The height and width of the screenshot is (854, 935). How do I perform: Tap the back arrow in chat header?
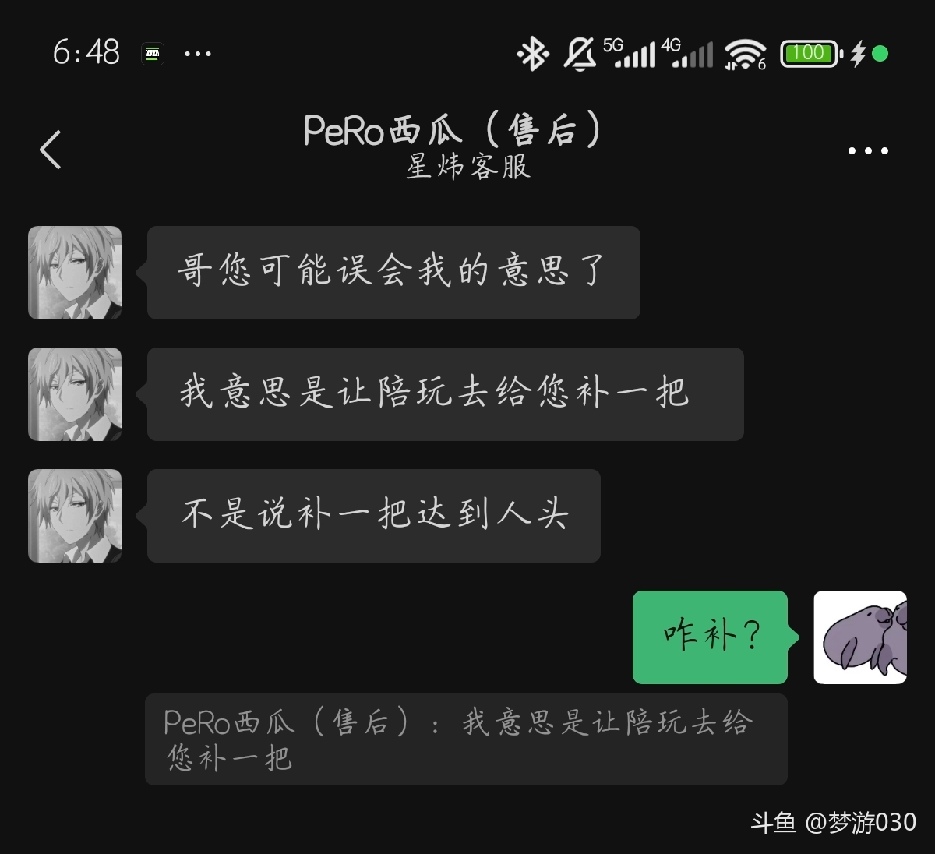point(51,150)
